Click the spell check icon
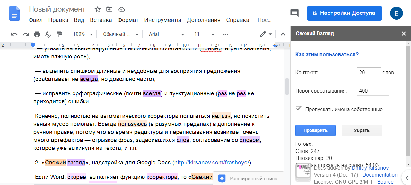 (48, 34)
